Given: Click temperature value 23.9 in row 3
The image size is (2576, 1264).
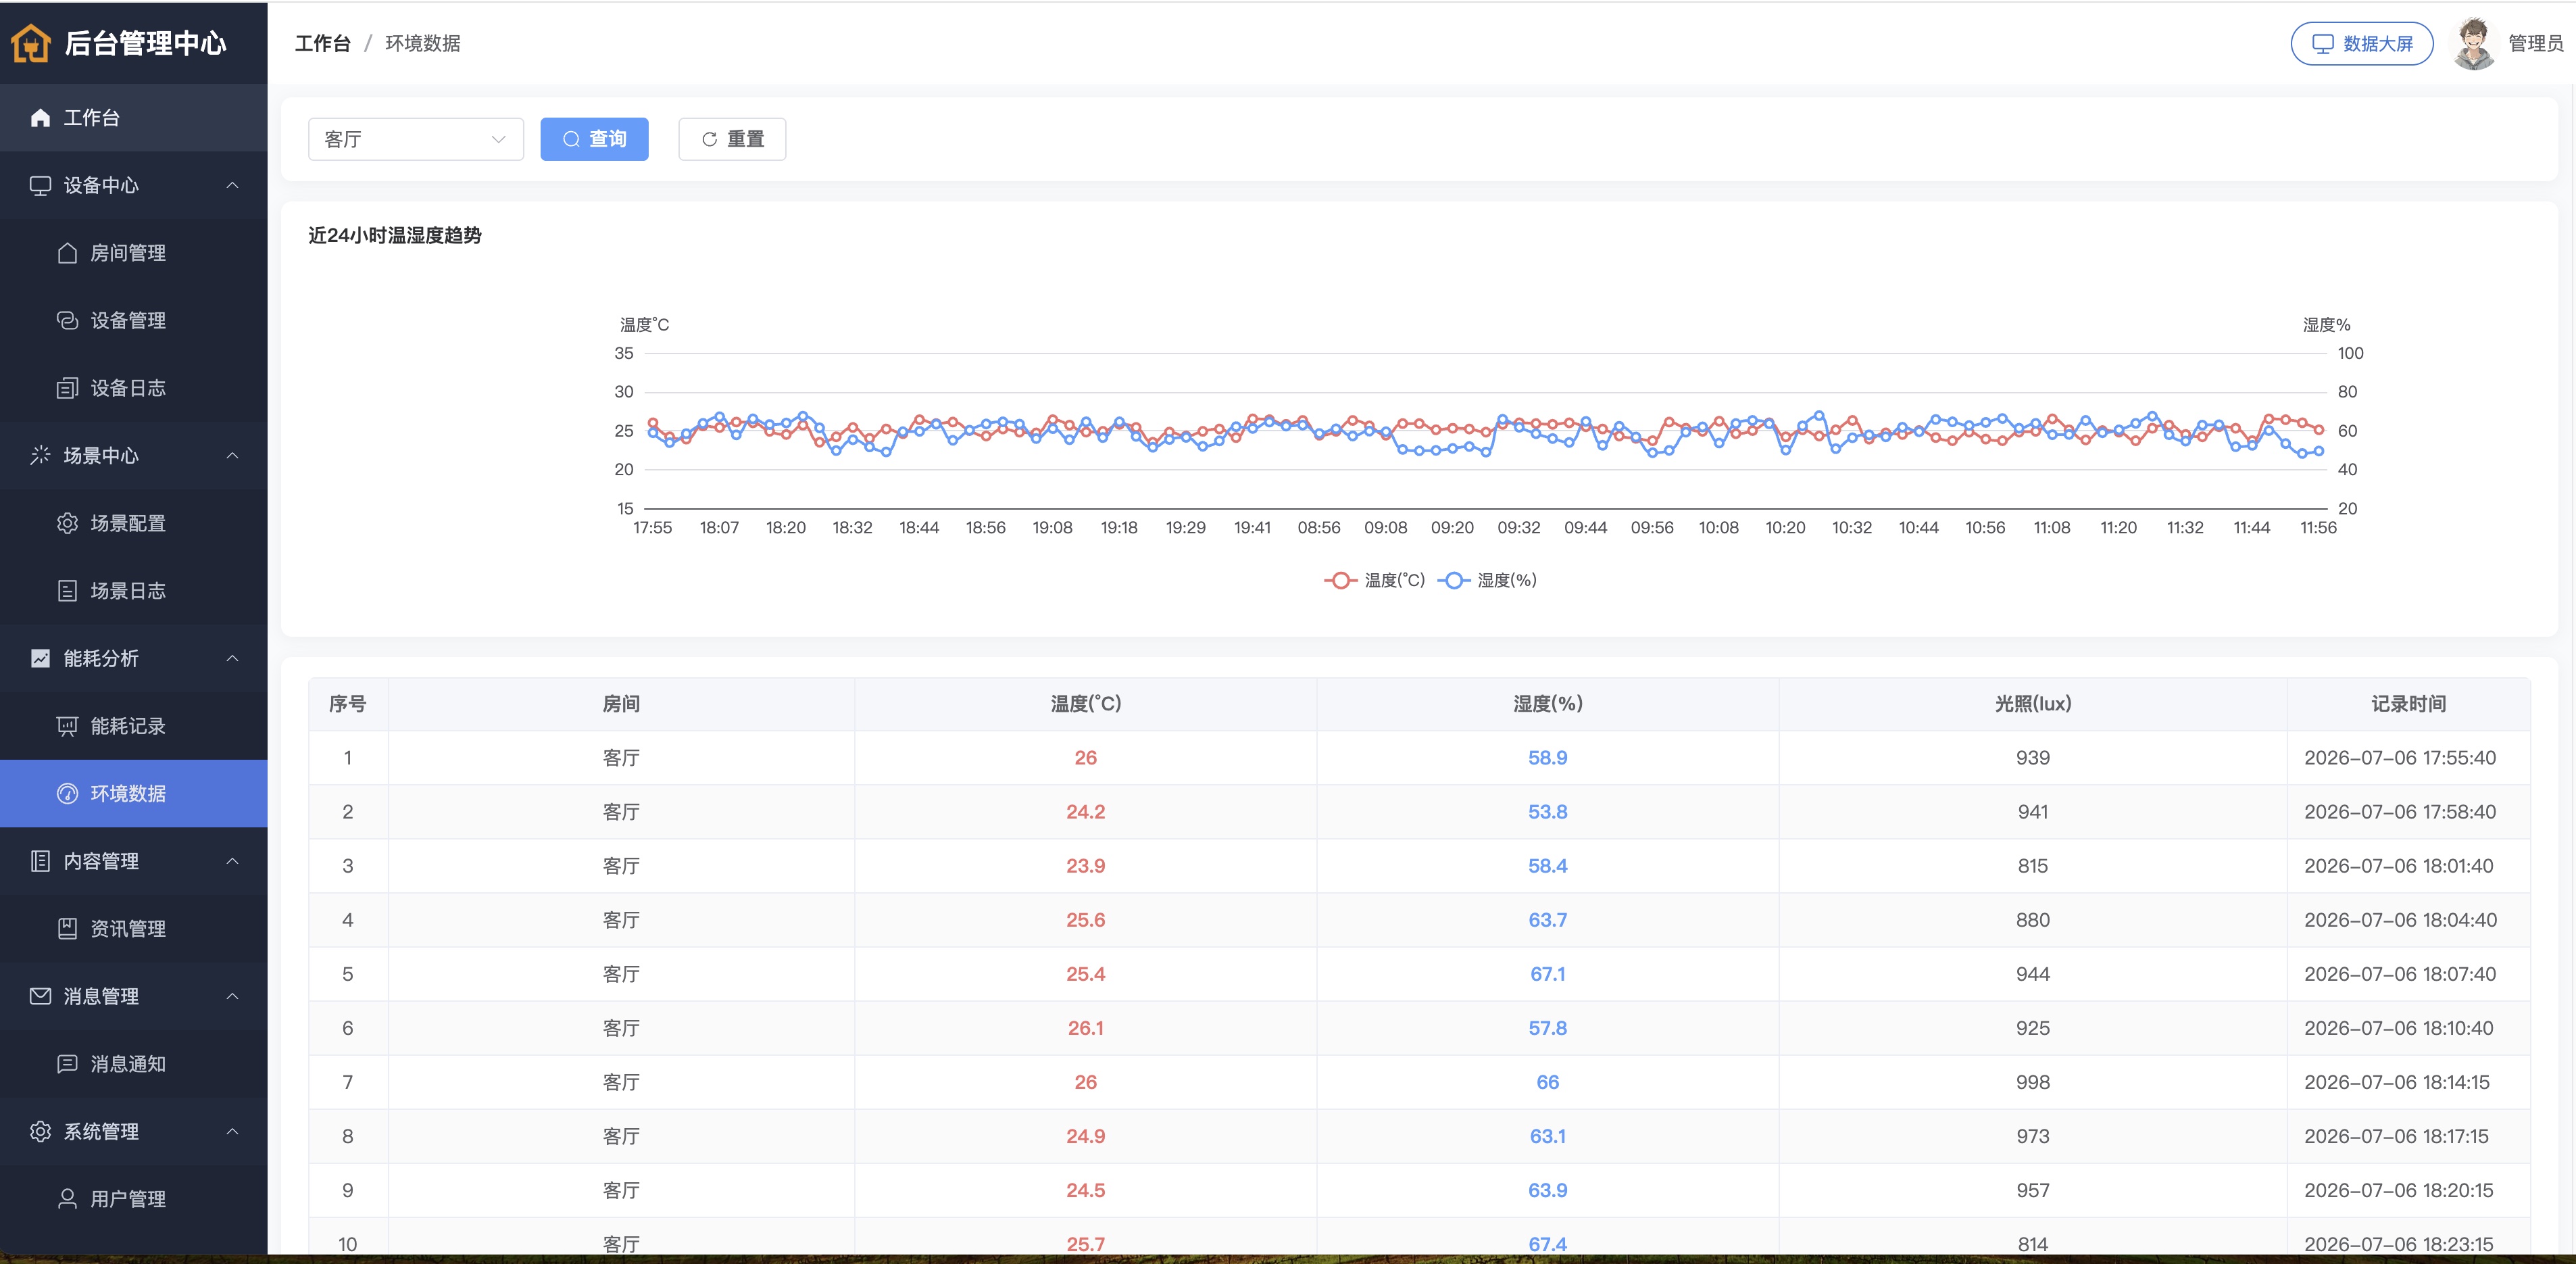Looking at the screenshot, I should click(x=1086, y=866).
